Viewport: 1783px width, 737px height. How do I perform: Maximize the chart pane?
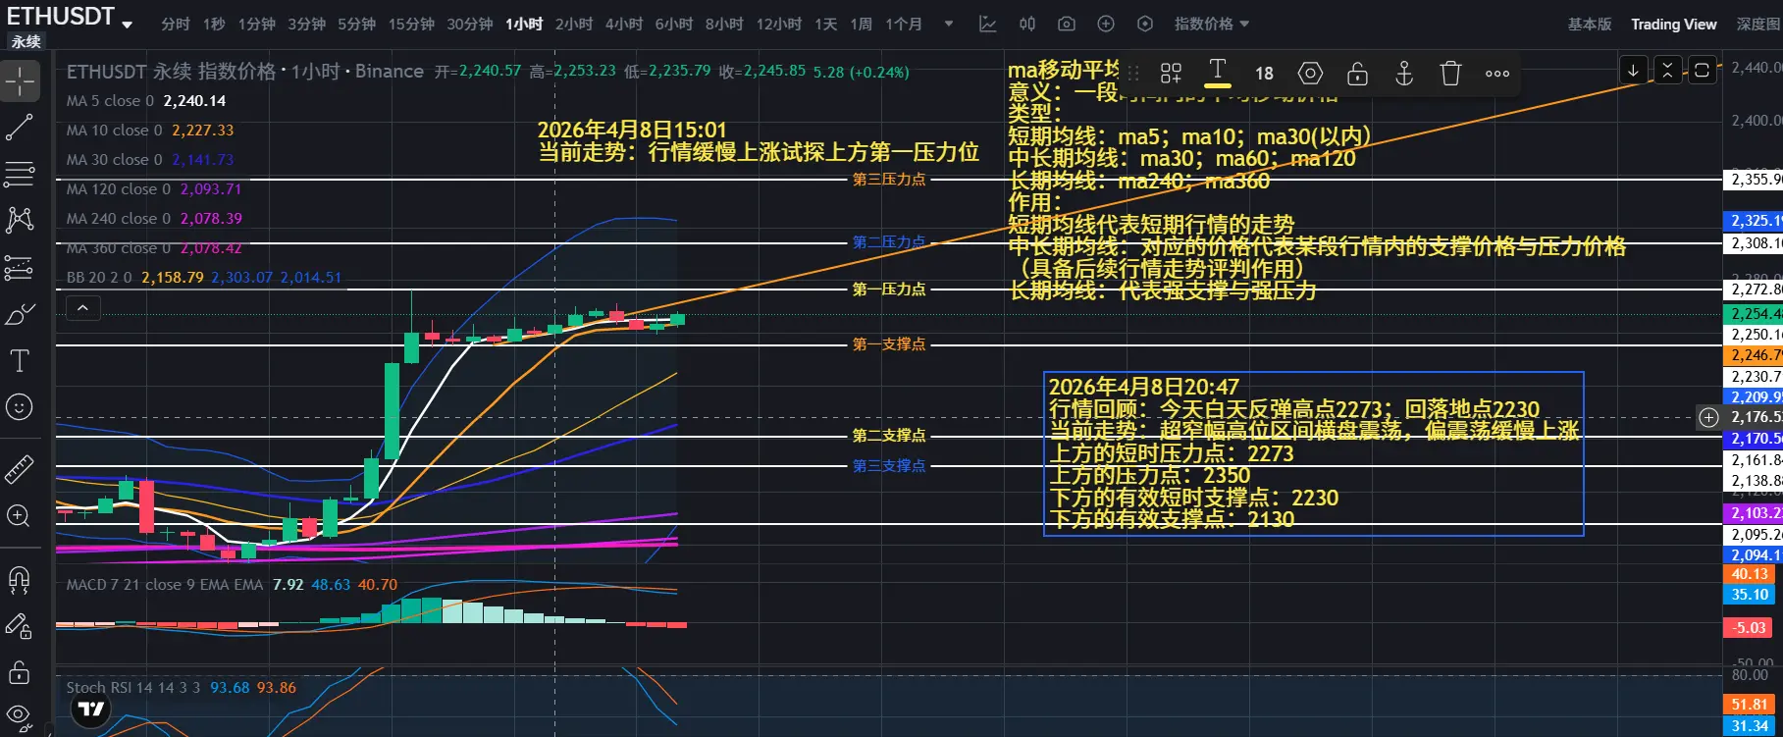1702,70
